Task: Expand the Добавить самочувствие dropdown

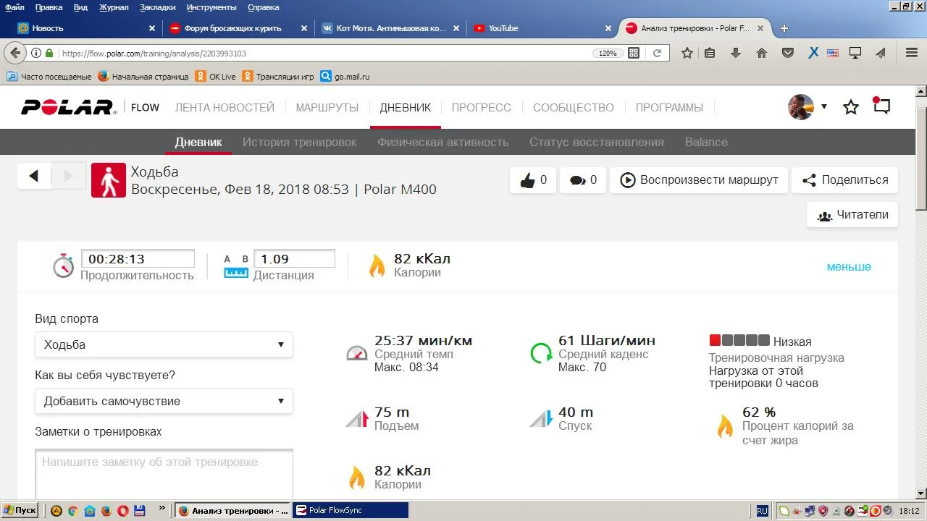Action: coord(164,401)
